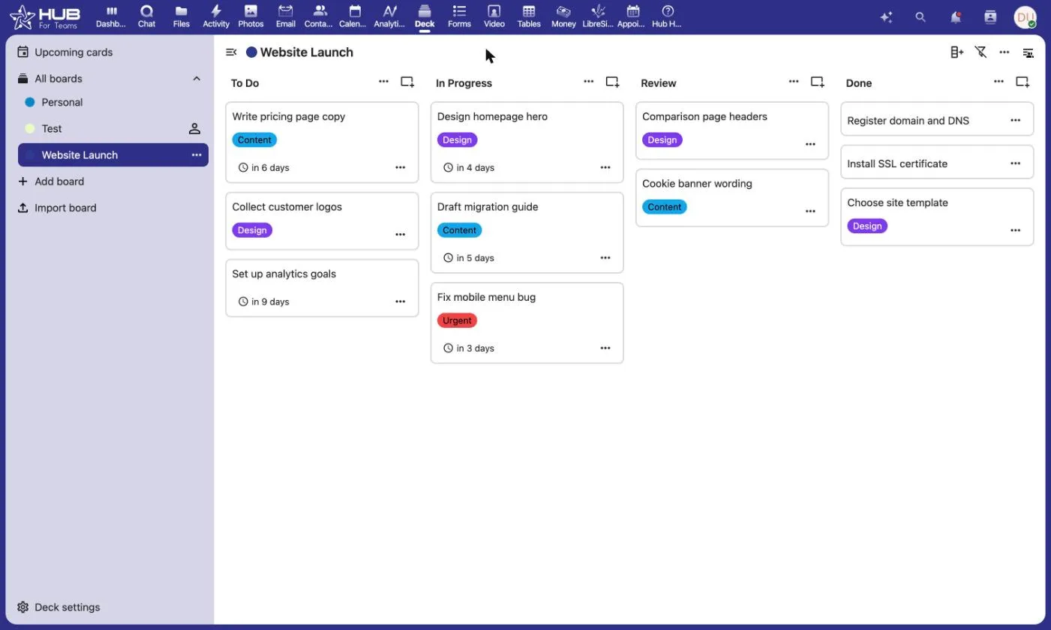Open the Draft migration guide card
The image size is (1051, 630).
(x=527, y=232)
